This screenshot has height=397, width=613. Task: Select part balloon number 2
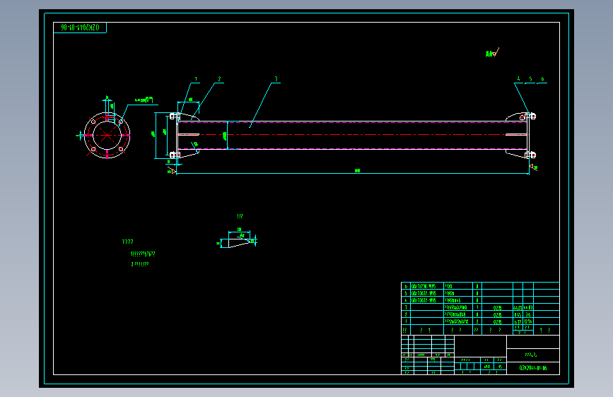point(219,79)
